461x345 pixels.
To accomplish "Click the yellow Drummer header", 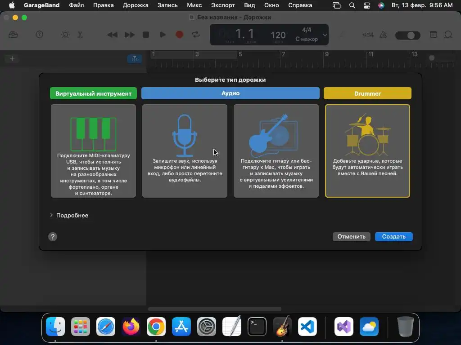I will point(367,93).
